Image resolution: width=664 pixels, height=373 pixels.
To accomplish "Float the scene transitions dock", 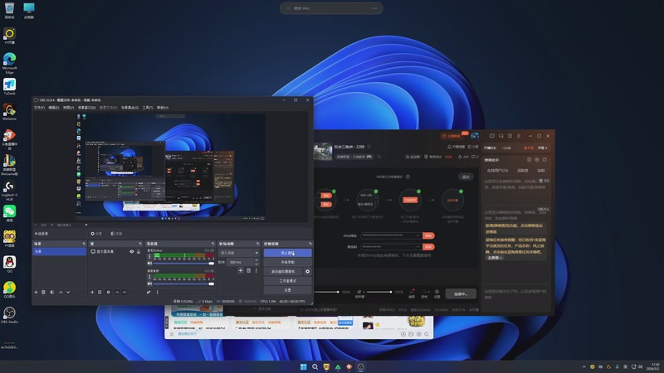I will pos(257,244).
